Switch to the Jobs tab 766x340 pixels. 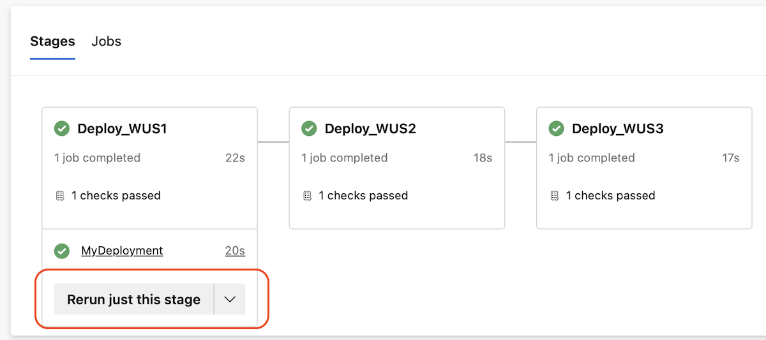[107, 41]
